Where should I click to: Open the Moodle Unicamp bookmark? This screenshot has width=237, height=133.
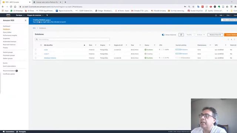[158, 11]
